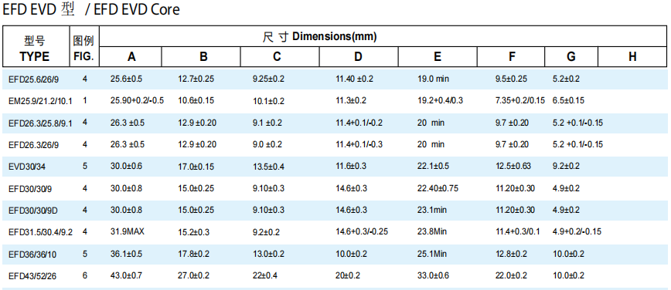
Task: Select the EFD30/30/9D type cell
Action: 33,210
